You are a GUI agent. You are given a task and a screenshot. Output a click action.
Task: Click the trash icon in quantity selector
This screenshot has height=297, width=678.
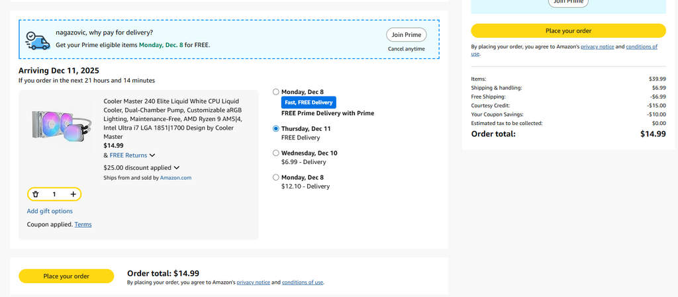click(36, 194)
